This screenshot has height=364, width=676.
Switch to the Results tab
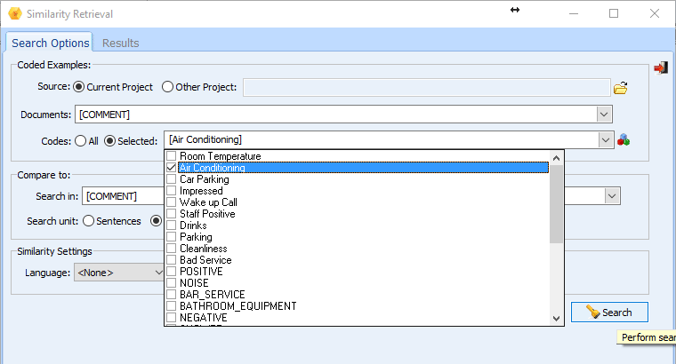[120, 43]
